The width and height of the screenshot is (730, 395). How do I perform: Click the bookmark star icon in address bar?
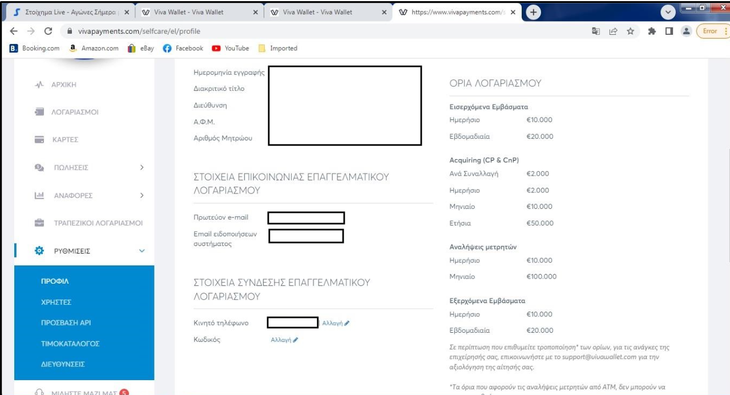click(628, 31)
